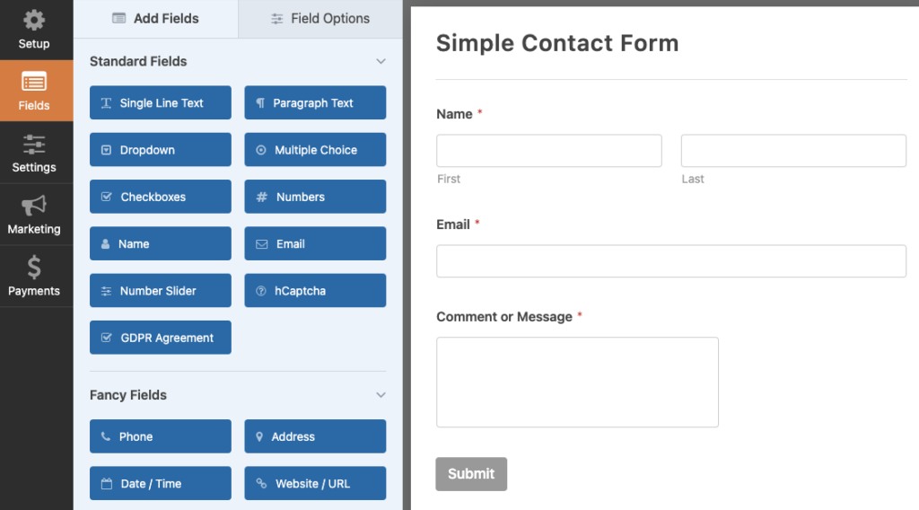The image size is (919, 510).
Task: Open Marketing megaphone icon
Action: [34, 206]
